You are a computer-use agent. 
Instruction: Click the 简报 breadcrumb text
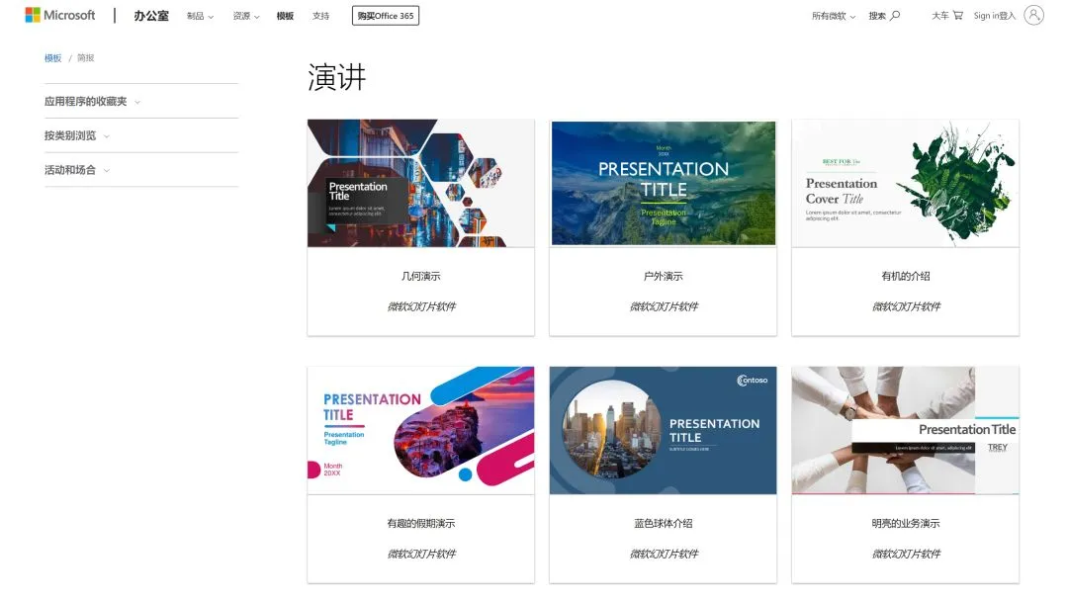pos(86,58)
